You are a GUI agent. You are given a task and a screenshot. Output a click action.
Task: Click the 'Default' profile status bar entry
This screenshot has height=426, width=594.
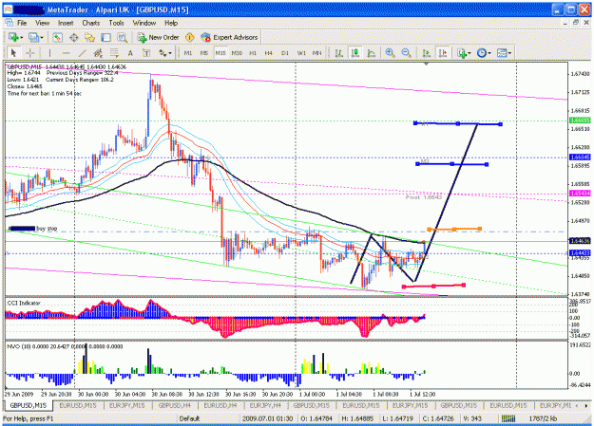click(x=189, y=418)
